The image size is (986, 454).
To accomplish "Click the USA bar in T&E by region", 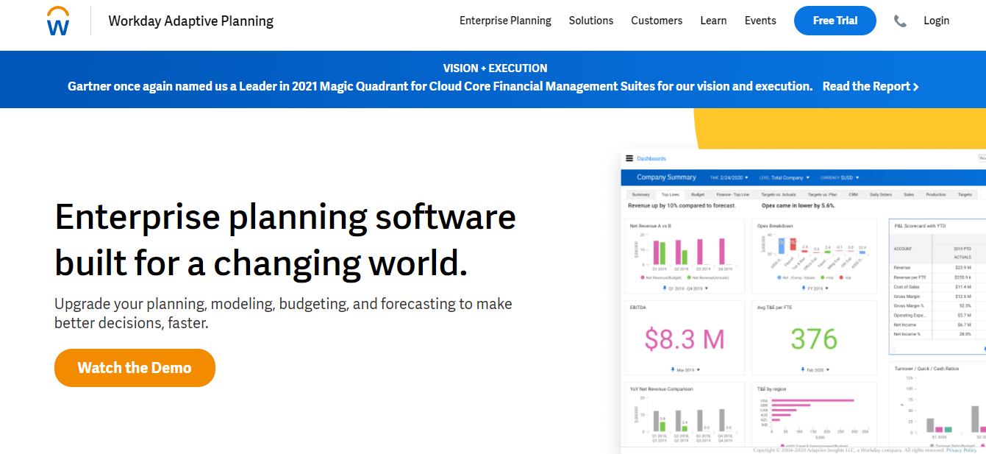I will point(812,401).
